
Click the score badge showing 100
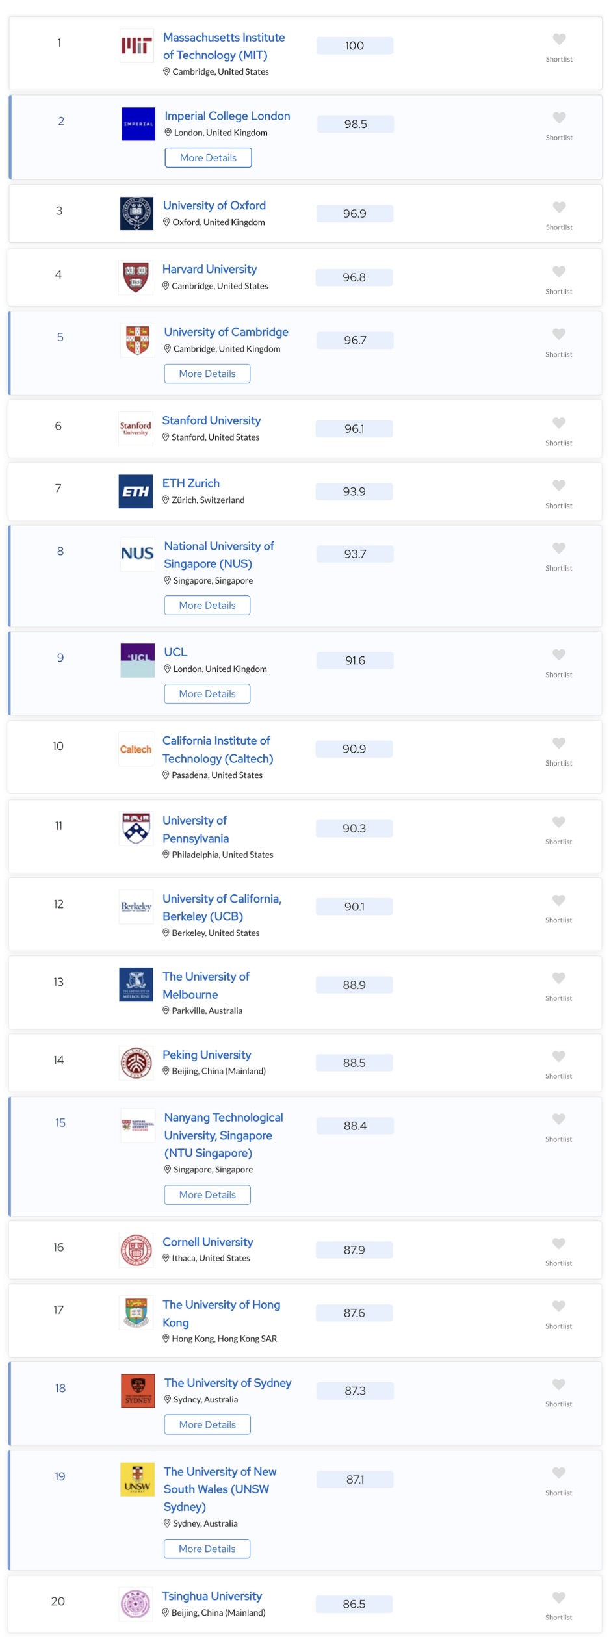click(354, 45)
